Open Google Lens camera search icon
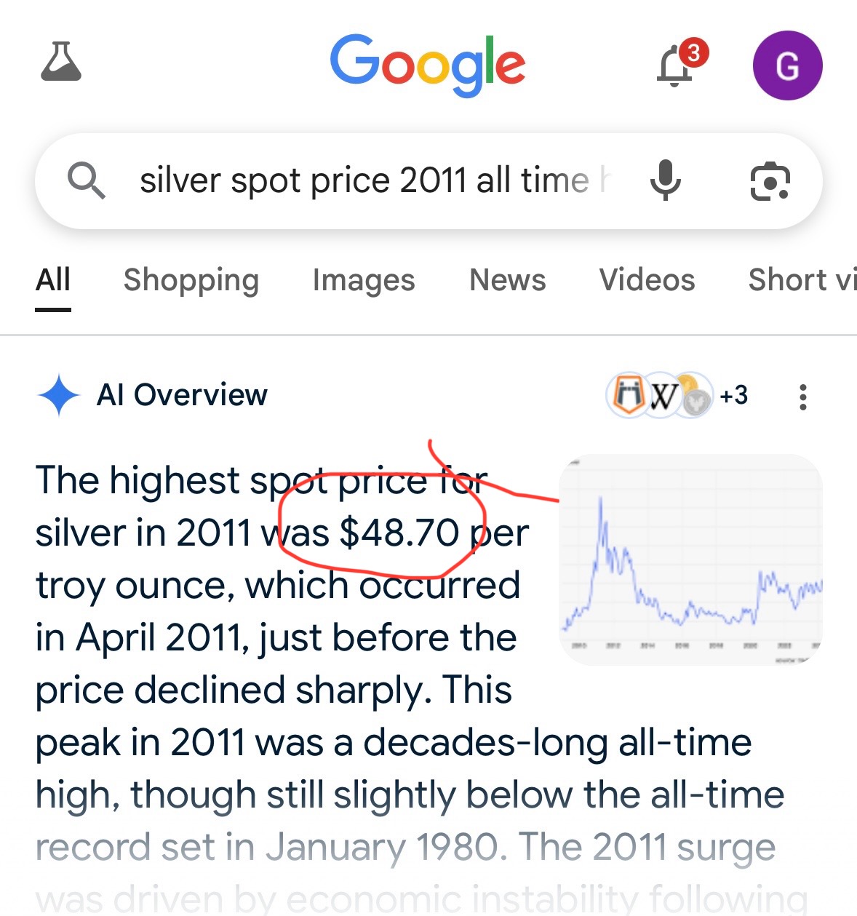 [770, 181]
